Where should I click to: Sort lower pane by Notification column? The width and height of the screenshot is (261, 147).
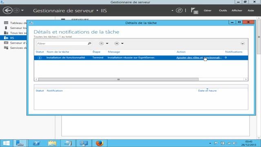pyautogui.click(x=55, y=91)
